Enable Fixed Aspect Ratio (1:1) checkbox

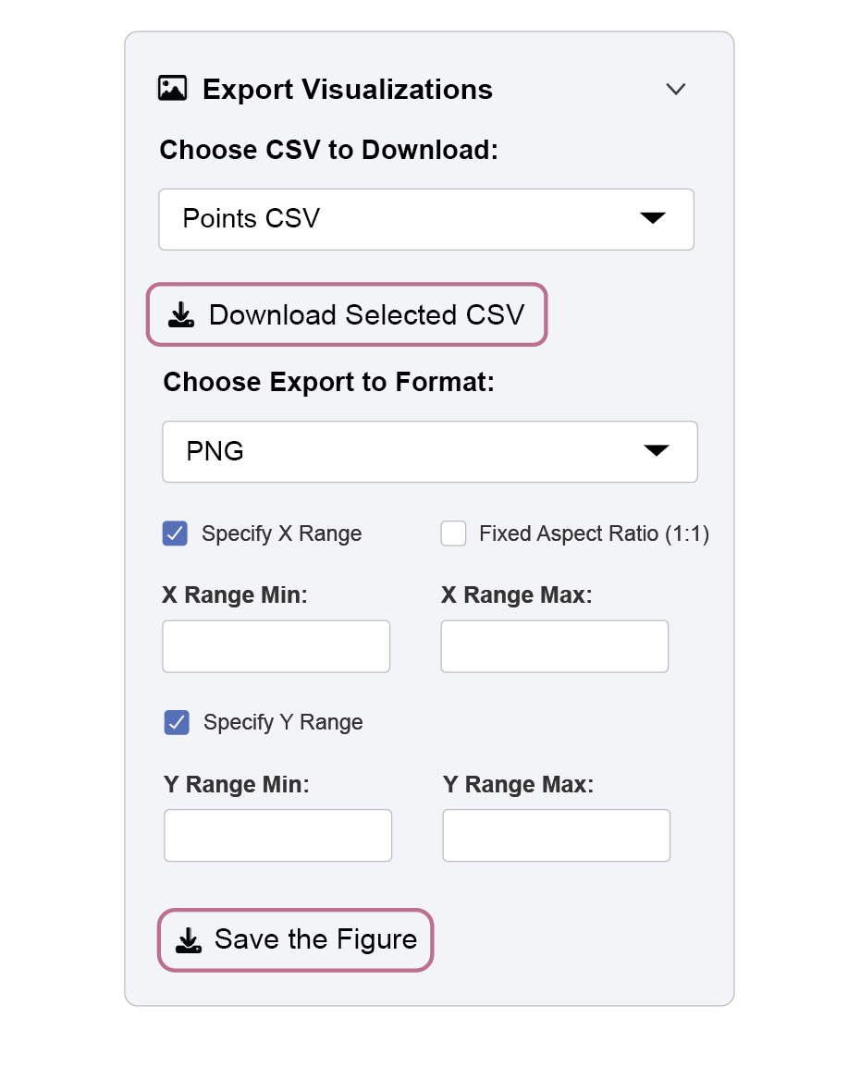453,533
